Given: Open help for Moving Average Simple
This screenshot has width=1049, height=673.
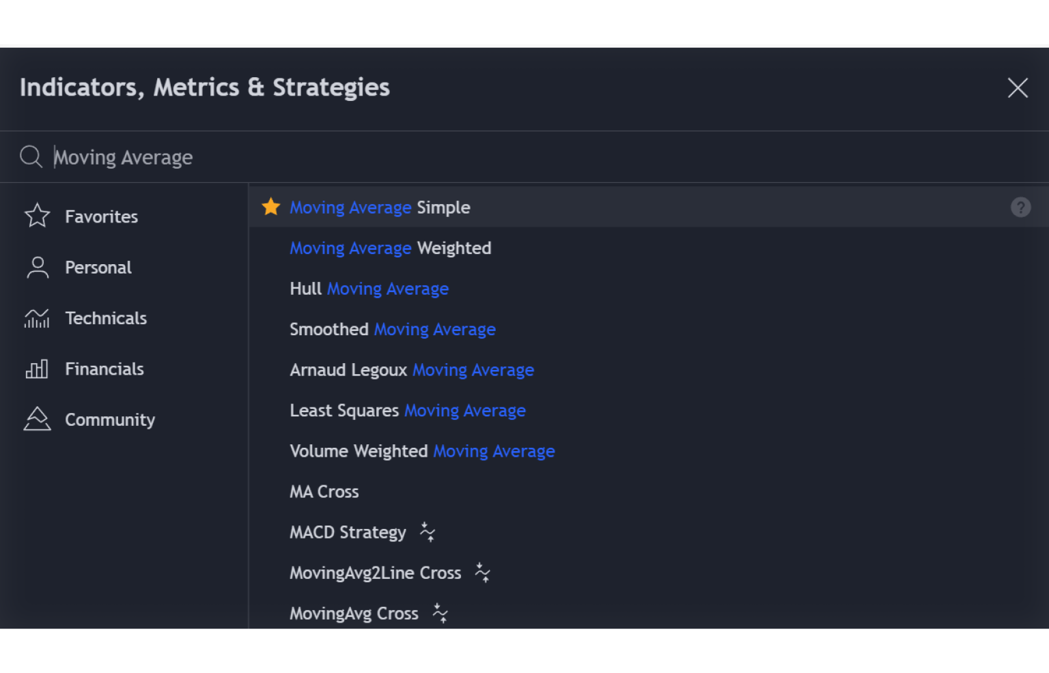Looking at the screenshot, I should [x=1020, y=207].
